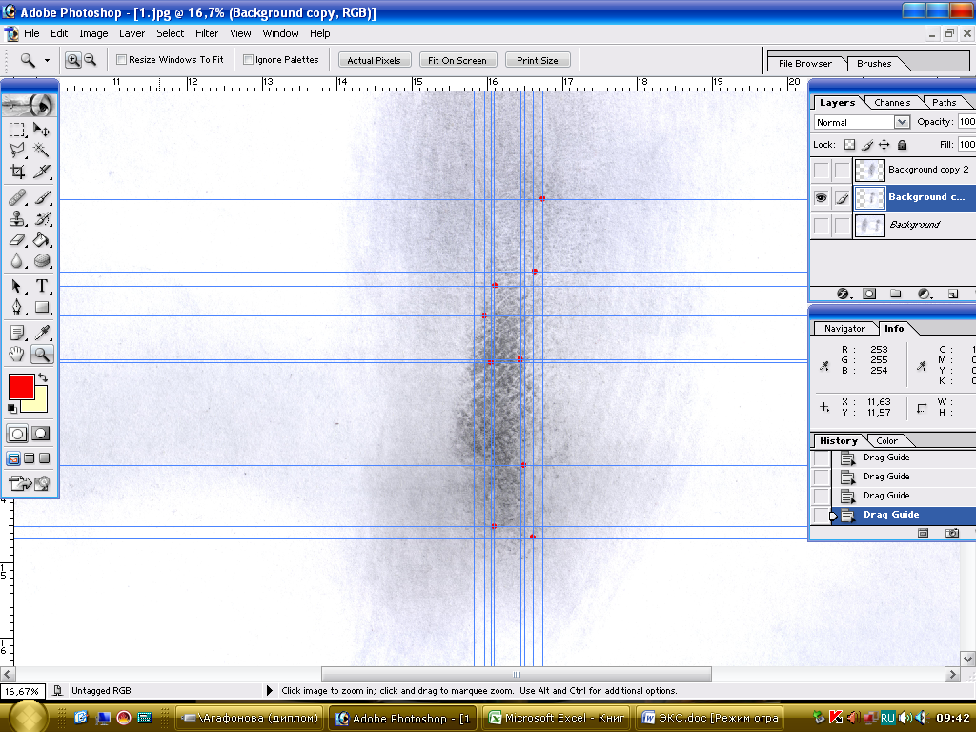Viewport: 976px width, 732px height.
Task: Open the Filter menu
Action: coord(207,33)
